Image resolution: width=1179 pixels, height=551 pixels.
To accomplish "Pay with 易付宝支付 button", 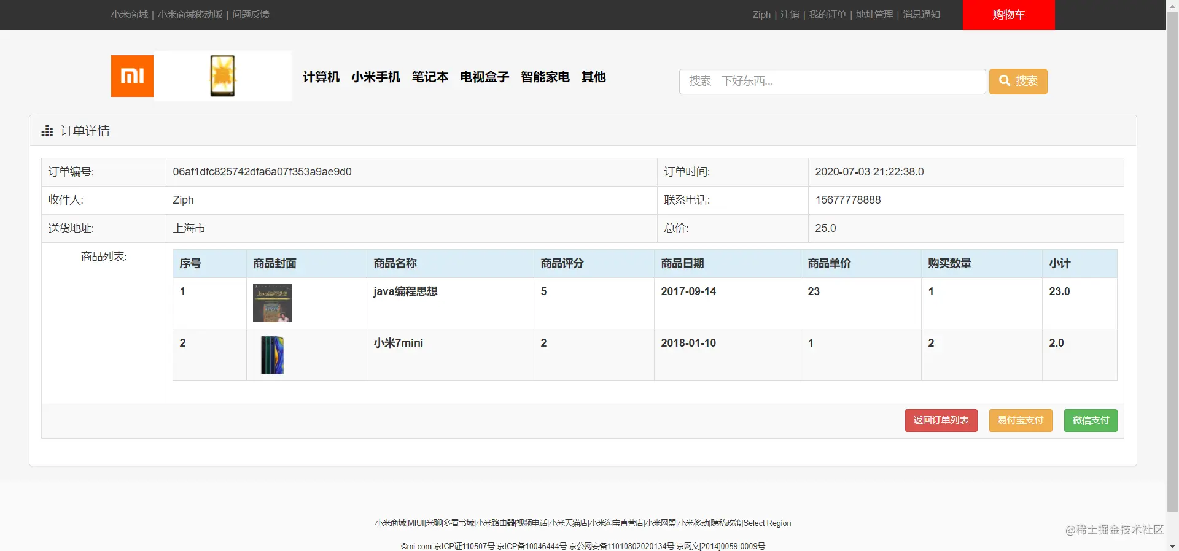I will click(x=1021, y=420).
